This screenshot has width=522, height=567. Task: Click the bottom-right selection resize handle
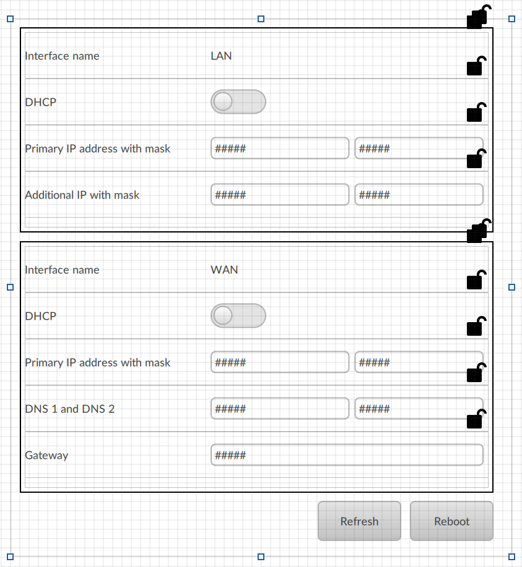[511, 556]
